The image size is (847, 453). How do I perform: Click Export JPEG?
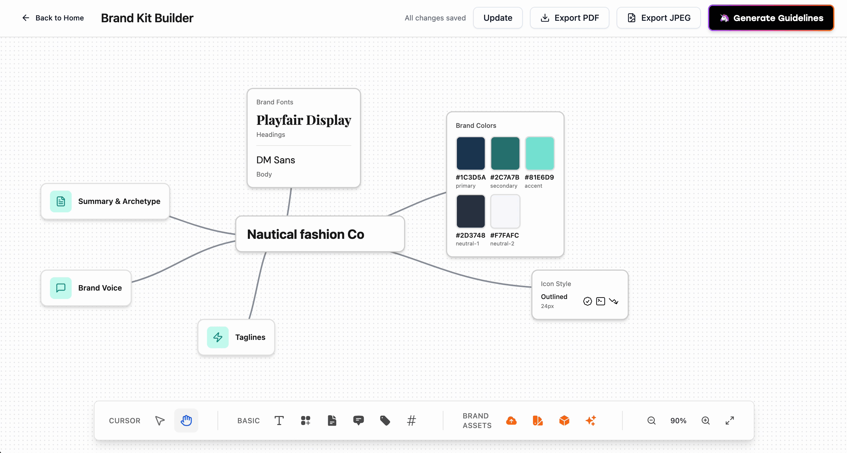[x=658, y=18]
